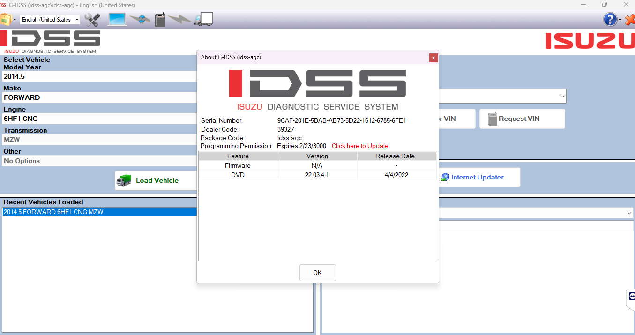Click the laptop computer toolbar icon
Image resolution: width=635 pixels, height=335 pixels.
pyautogui.click(x=117, y=20)
